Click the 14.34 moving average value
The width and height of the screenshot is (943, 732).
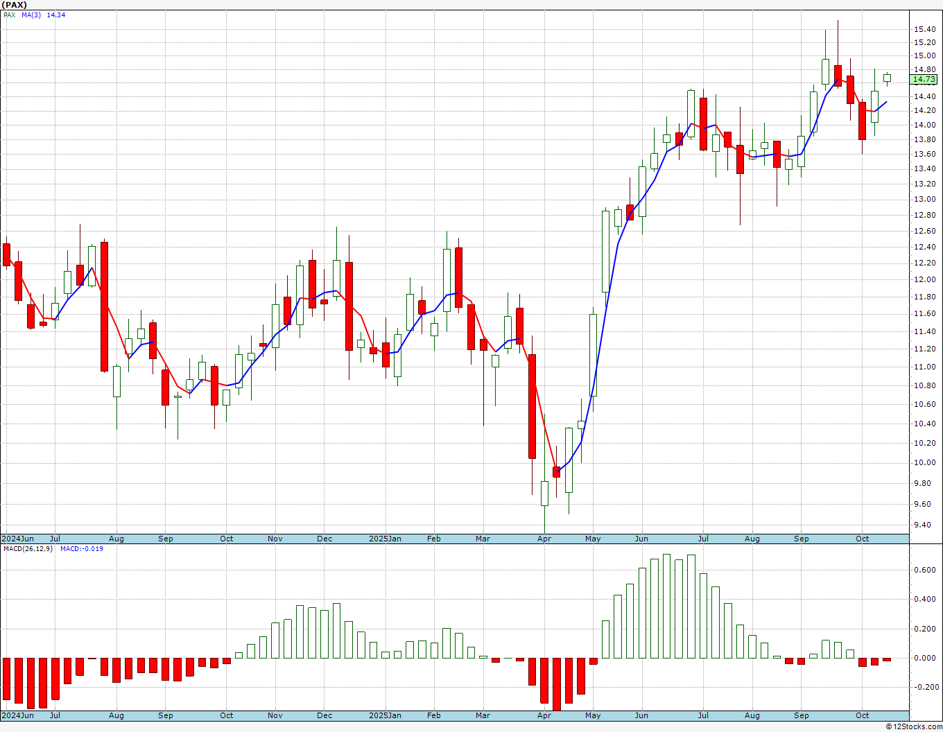[x=56, y=15]
